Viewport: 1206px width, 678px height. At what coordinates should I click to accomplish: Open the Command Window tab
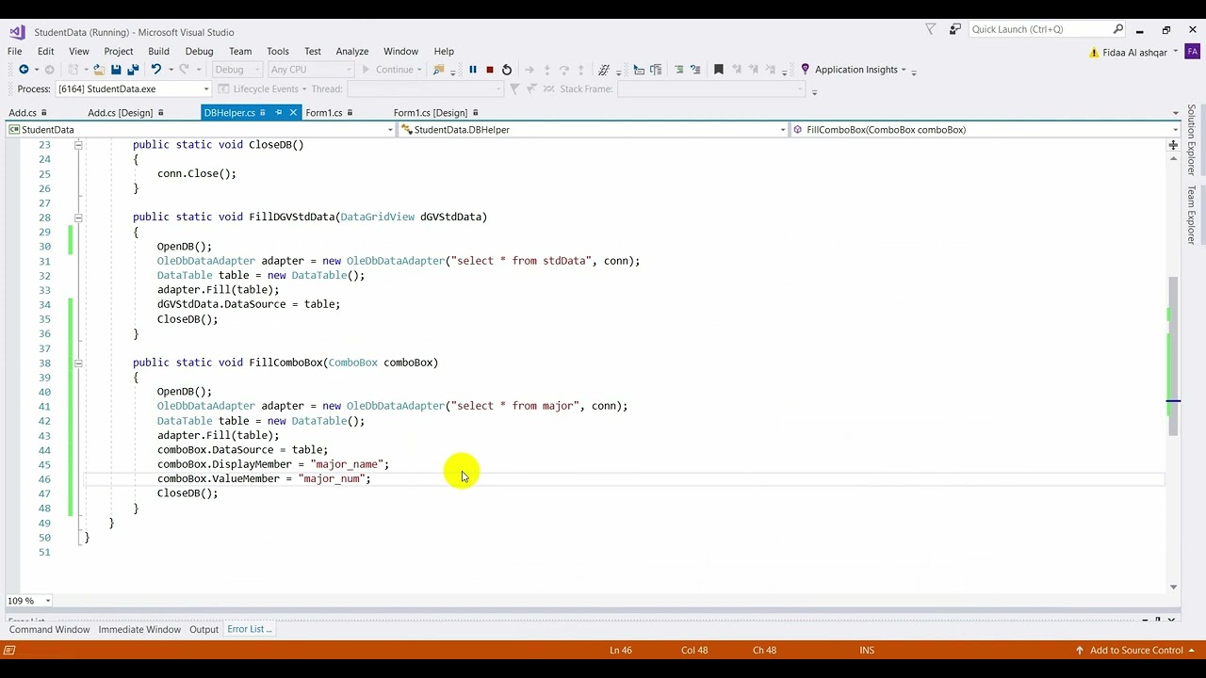tap(49, 630)
